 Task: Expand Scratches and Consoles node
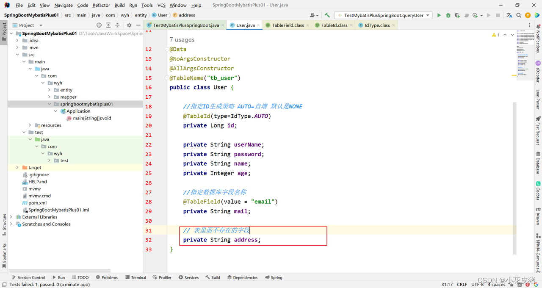pyautogui.click(x=11, y=224)
